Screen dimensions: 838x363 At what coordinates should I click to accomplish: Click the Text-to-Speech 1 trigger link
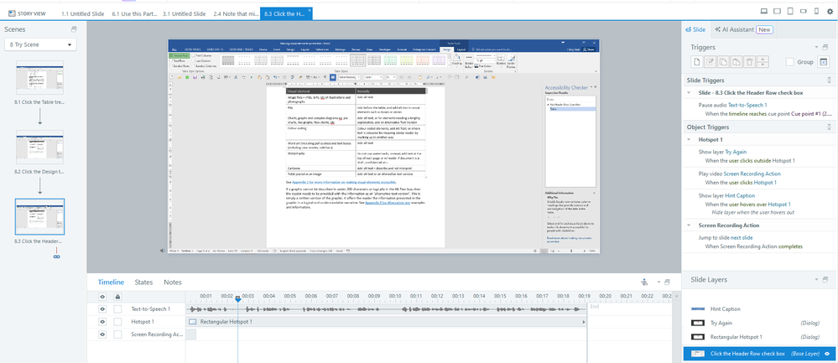[747, 106]
